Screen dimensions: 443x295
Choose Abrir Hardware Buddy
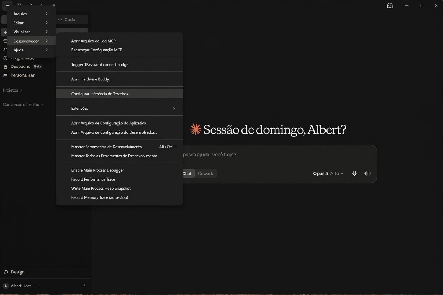point(119,79)
